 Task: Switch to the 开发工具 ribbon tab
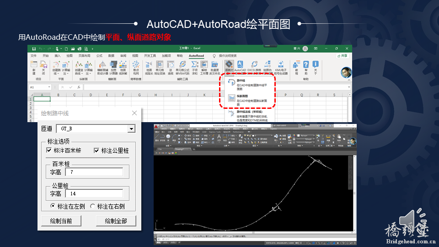[x=150, y=56]
